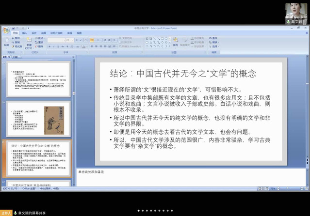The width and height of the screenshot is (310, 216).
Task: Toggle italic formatting in ribbon
Action: point(53,46)
